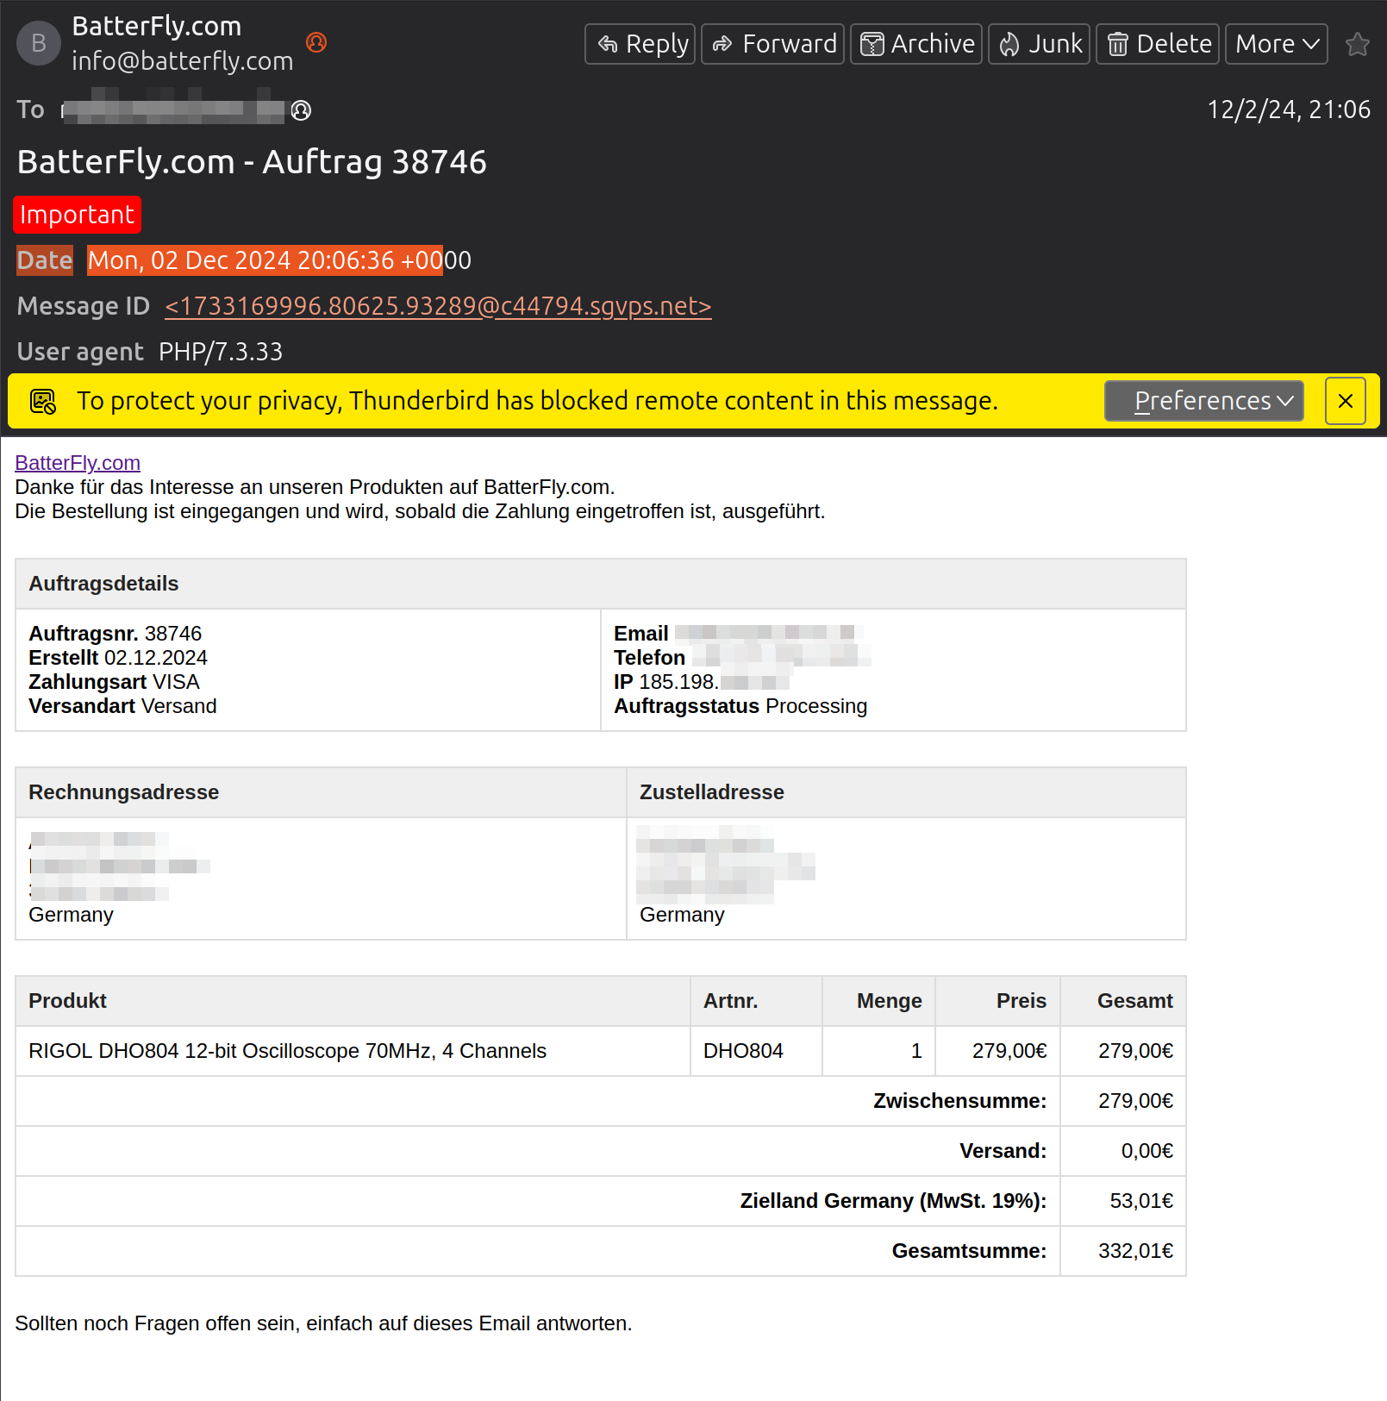Click the orange contact icon next to sender

(316, 42)
